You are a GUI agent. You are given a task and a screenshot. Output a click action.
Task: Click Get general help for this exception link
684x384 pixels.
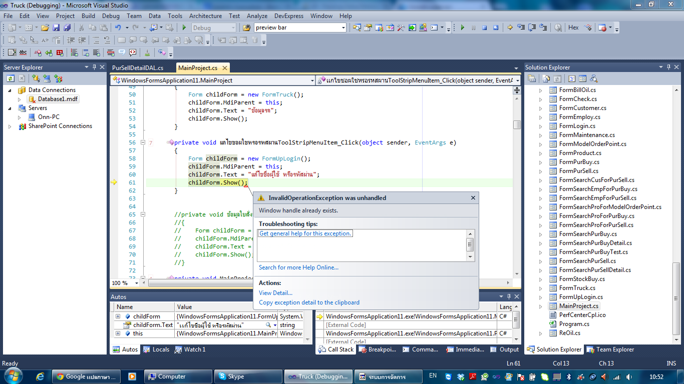305,233
